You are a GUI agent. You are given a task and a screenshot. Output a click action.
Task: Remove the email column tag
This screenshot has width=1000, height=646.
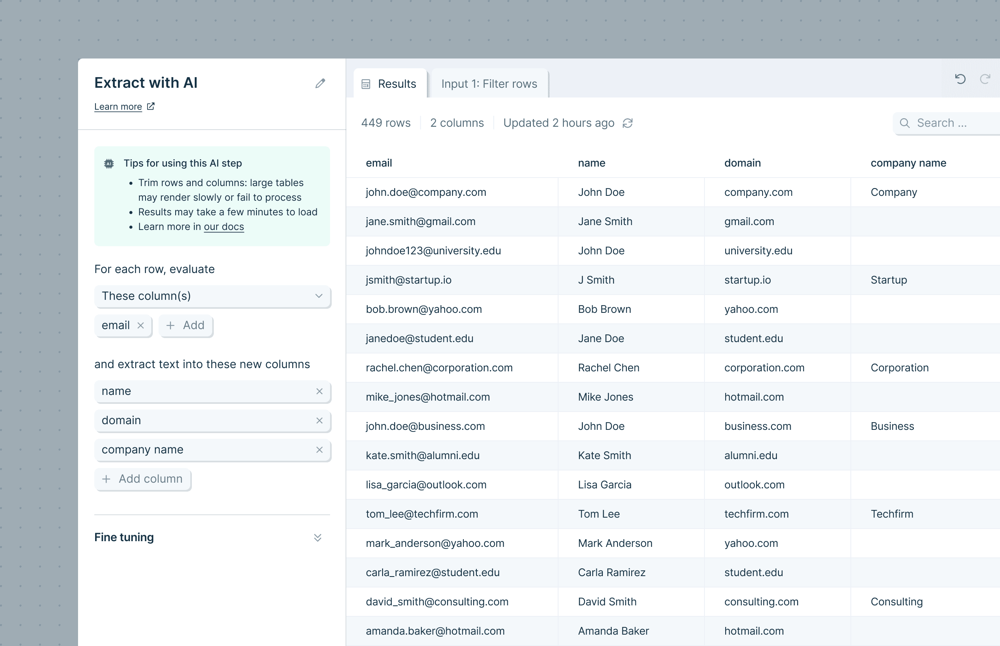coord(141,325)
